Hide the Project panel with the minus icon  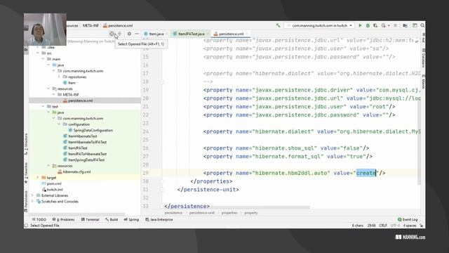coord(137,34)
